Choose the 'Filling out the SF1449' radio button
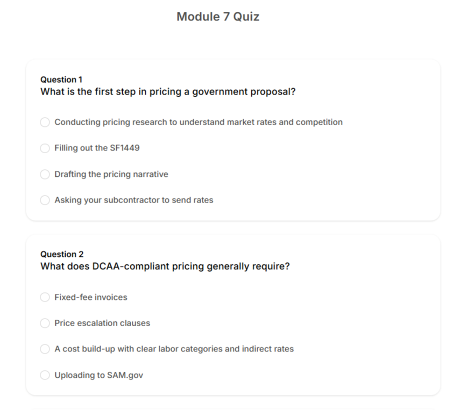This screenshot has height=410, width=460. pos(45,148)
